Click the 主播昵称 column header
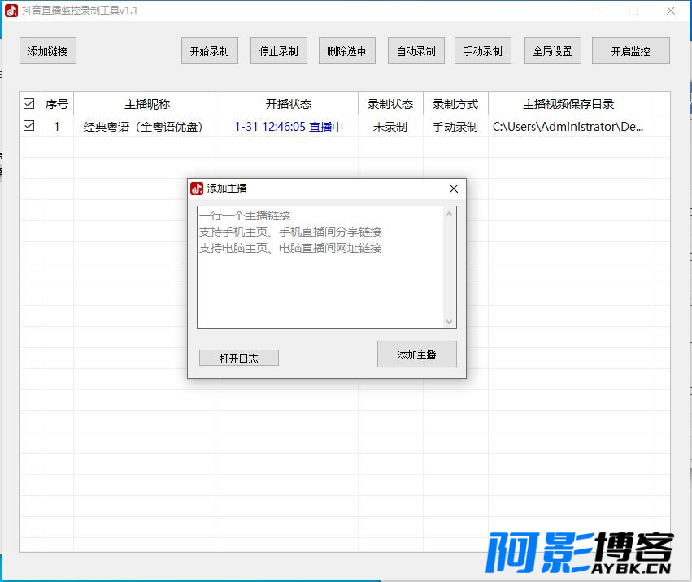 coord(147,104)
